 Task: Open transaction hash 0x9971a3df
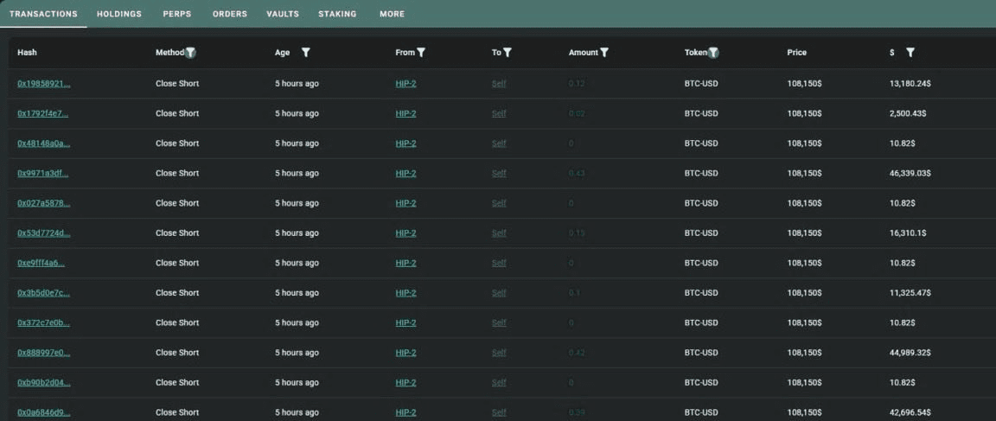click(x=42, y=174)
